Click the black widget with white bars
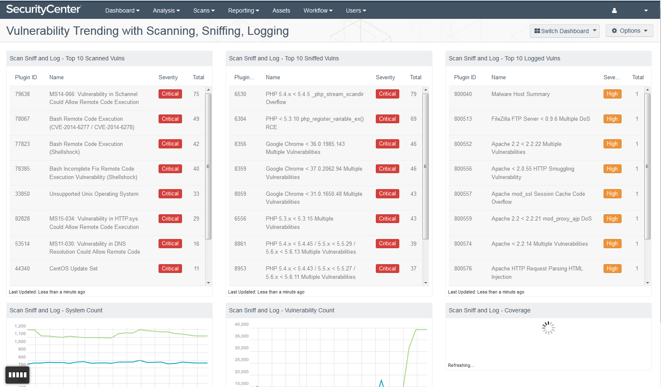 [17, 375]
